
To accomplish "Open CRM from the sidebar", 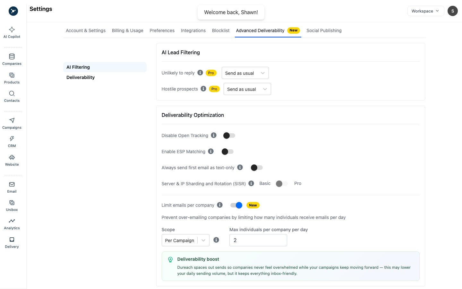I will (12, 142).
